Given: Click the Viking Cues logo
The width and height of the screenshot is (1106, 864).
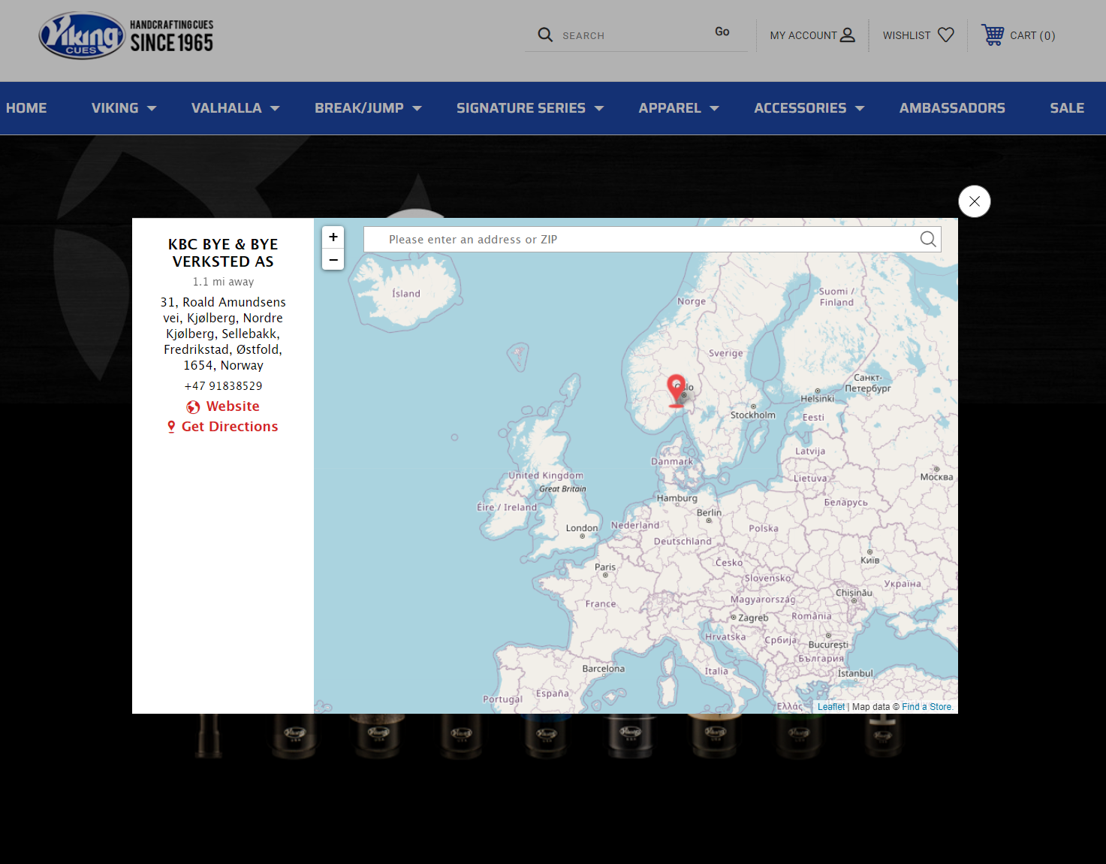Looking at the screenshot, I should pyautogui.click(x=126, y=35).
